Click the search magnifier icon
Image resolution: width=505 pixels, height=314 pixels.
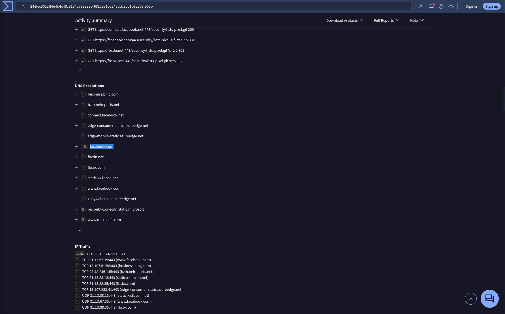[23, 7]
